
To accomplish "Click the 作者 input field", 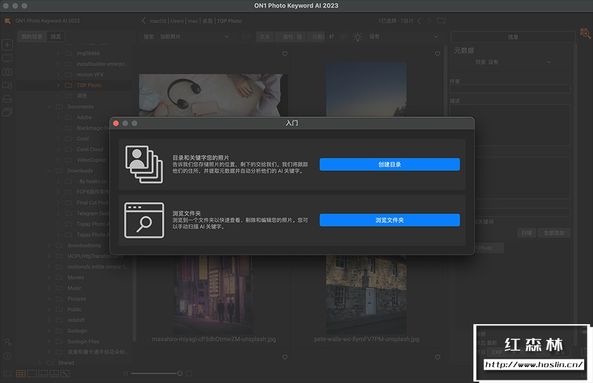I will [510, 89].
